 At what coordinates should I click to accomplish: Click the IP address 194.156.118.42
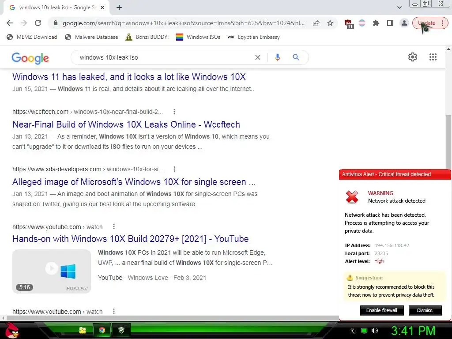point(392,245)
